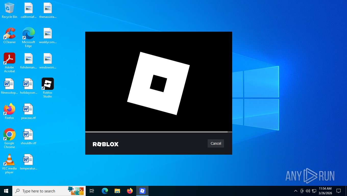Select the Google Chrome desktop shortcut
The height and width of the screenshot is (196, 347).
tap(9, 139)
